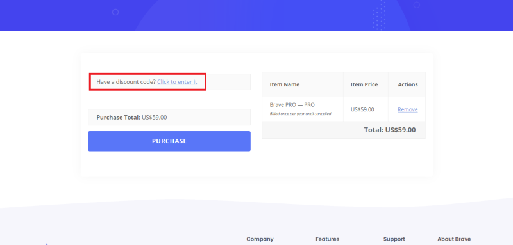513x245 pixels.
Task: Click the "Billed once per year until cancelled" note
Action: [300, 114]
